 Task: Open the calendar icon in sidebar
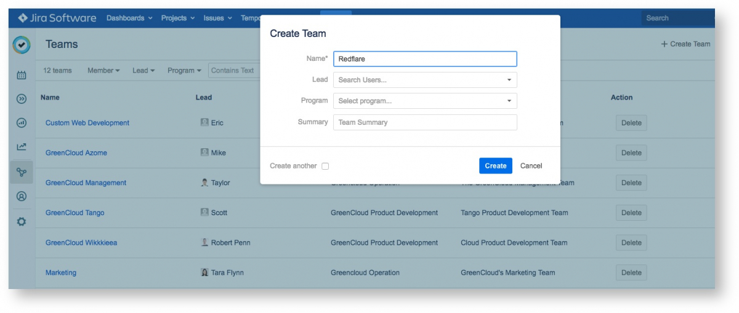(22, 76)
